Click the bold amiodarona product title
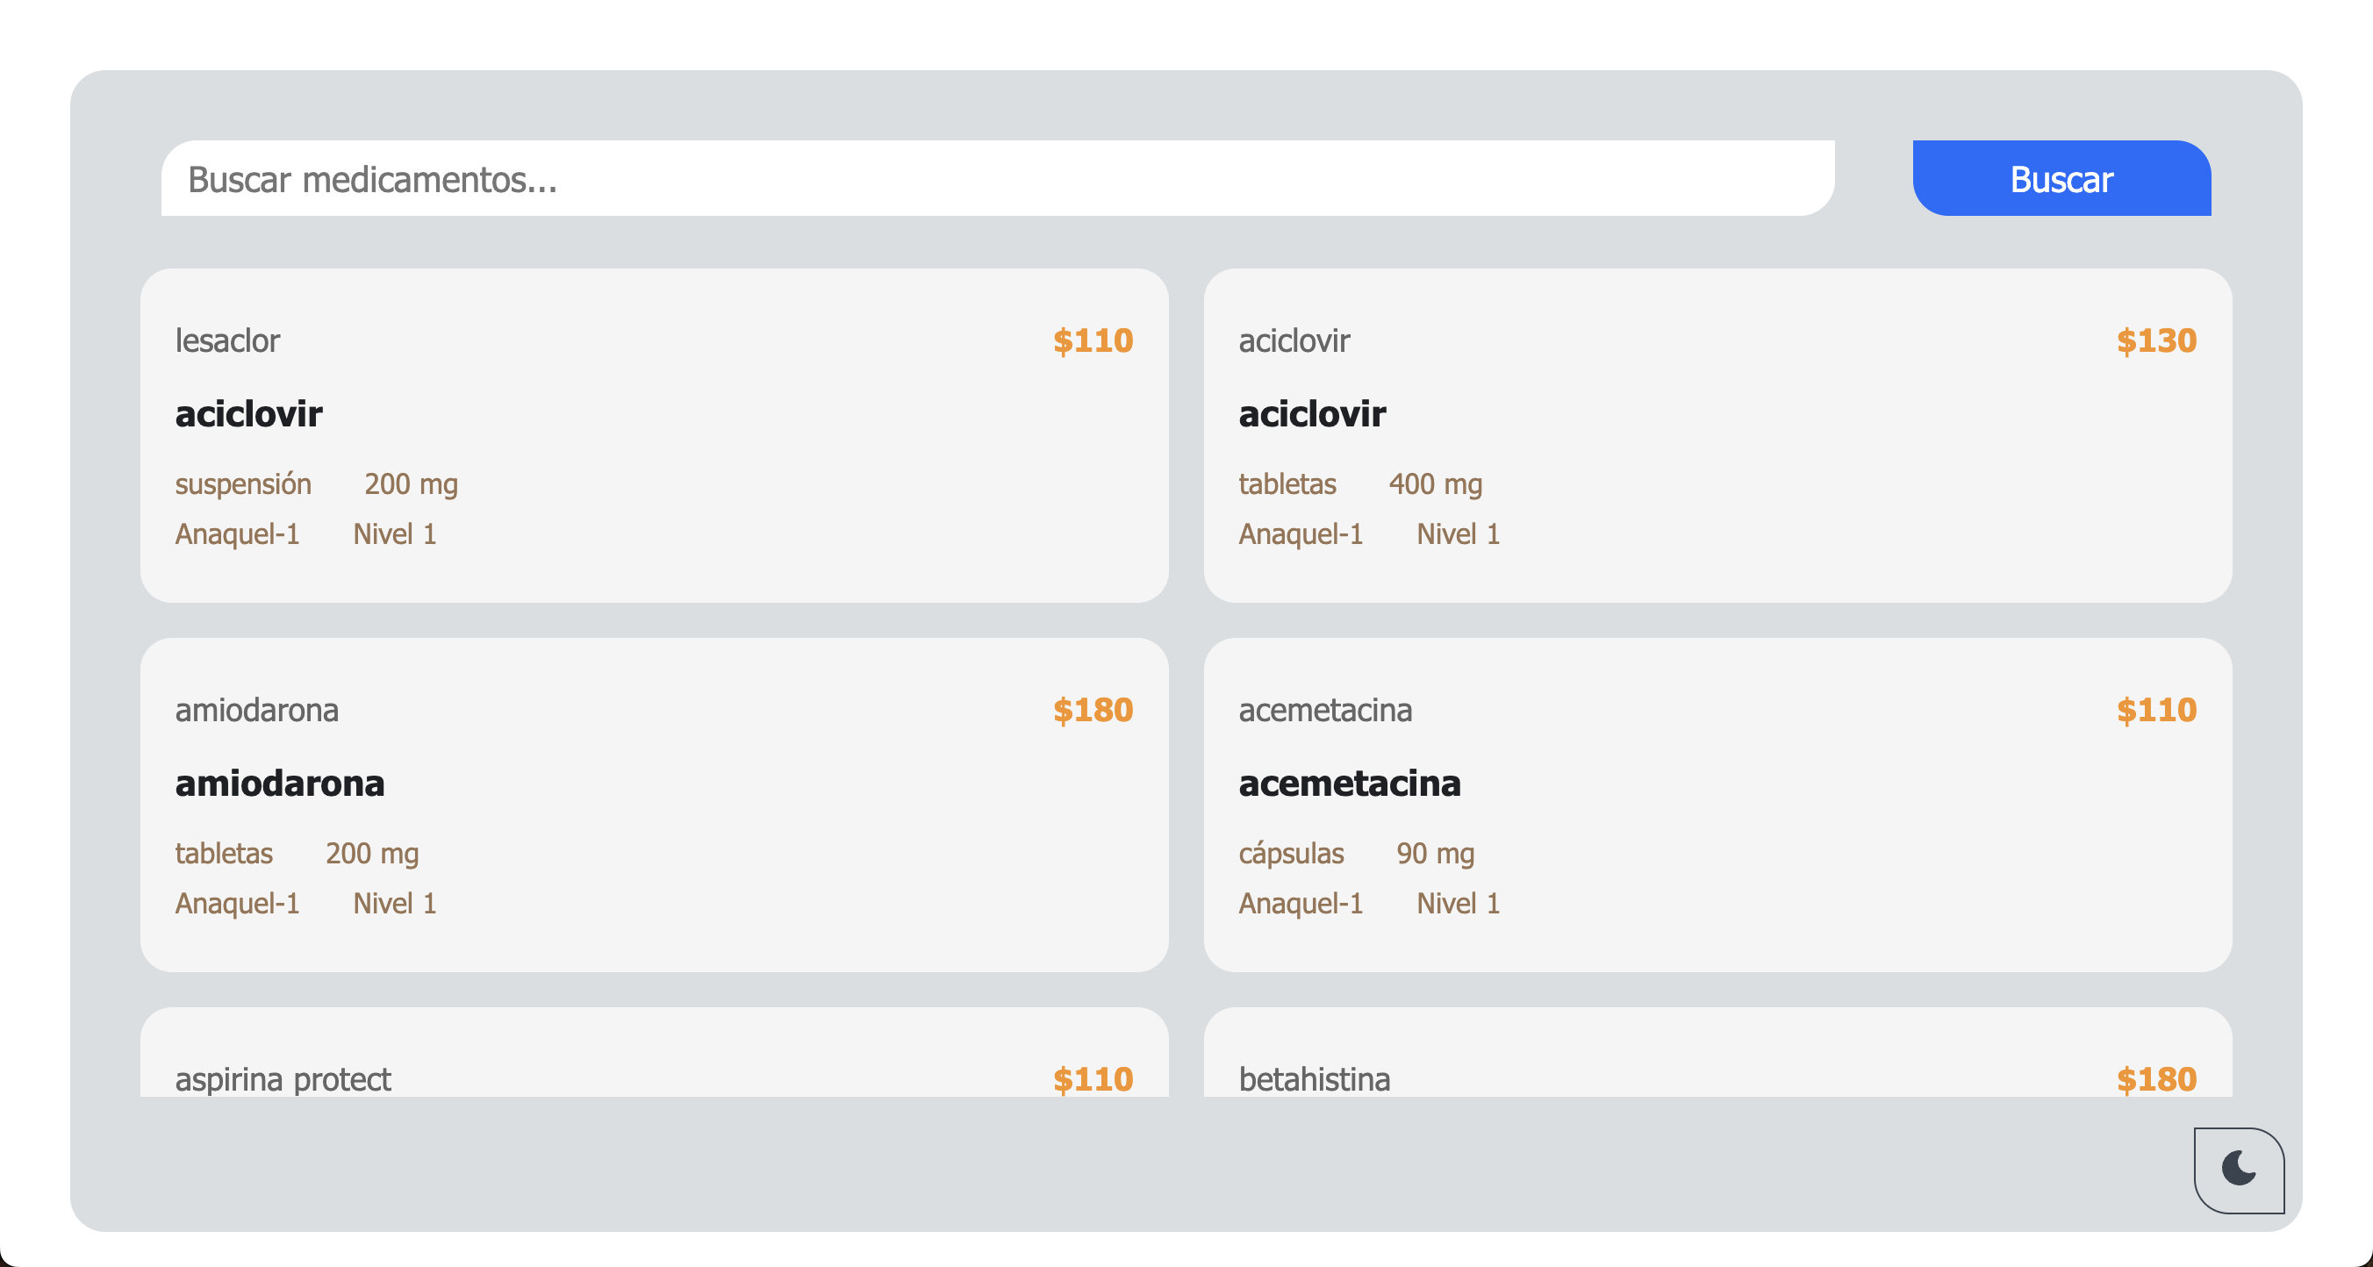2373x1267 pixels. tap(280, 784)
